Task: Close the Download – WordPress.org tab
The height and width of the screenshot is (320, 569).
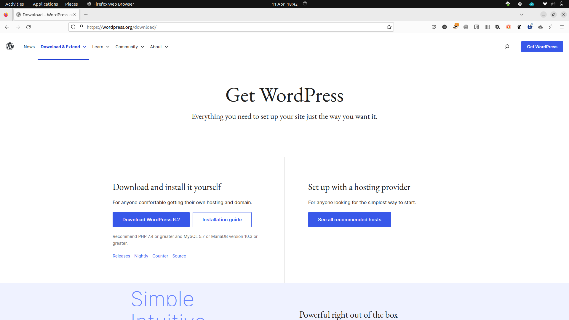Action: coord(75,15)
